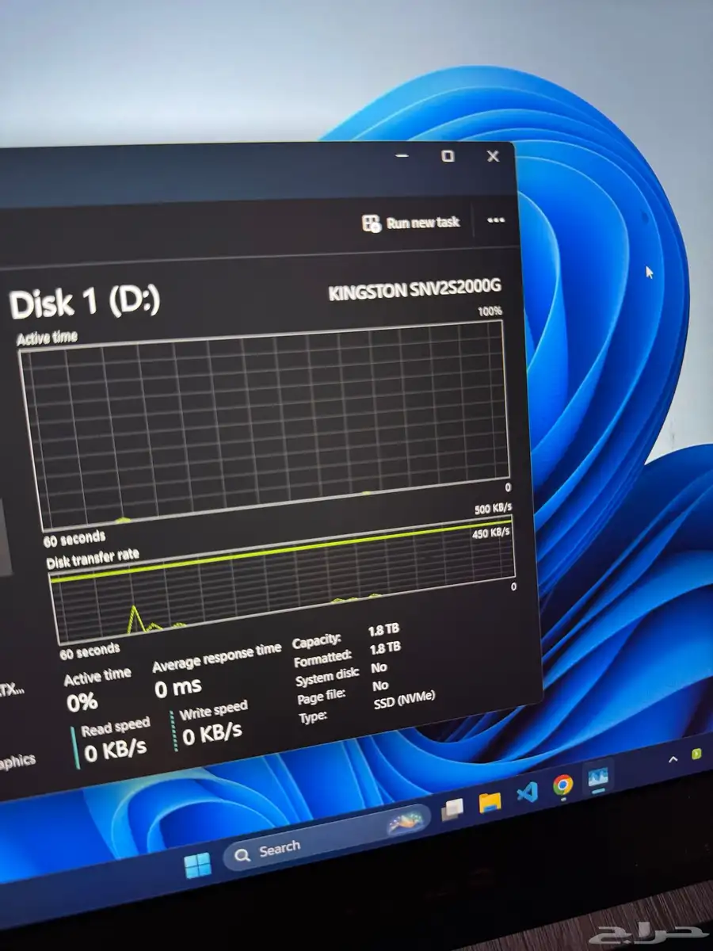
Task: Launch File Explorer from the taskbar
Action: [x=490, y=801]
